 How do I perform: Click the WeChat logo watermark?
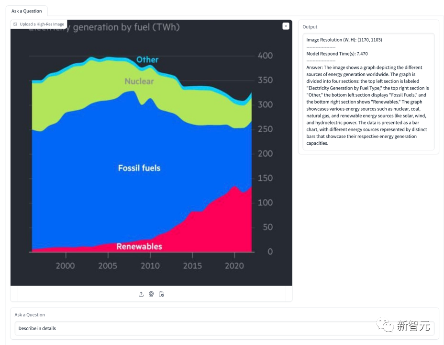point(385,326)
